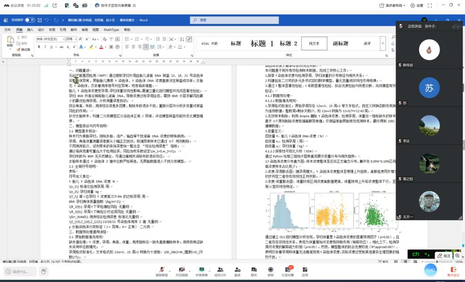The width and height of the screenshot is (465, 282).
Task: Expand the numbered list dropdown arrow
Action: (x=141, y=39)
